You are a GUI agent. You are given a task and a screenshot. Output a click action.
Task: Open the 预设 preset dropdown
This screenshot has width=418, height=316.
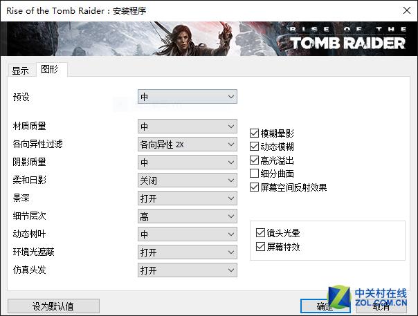187,97
